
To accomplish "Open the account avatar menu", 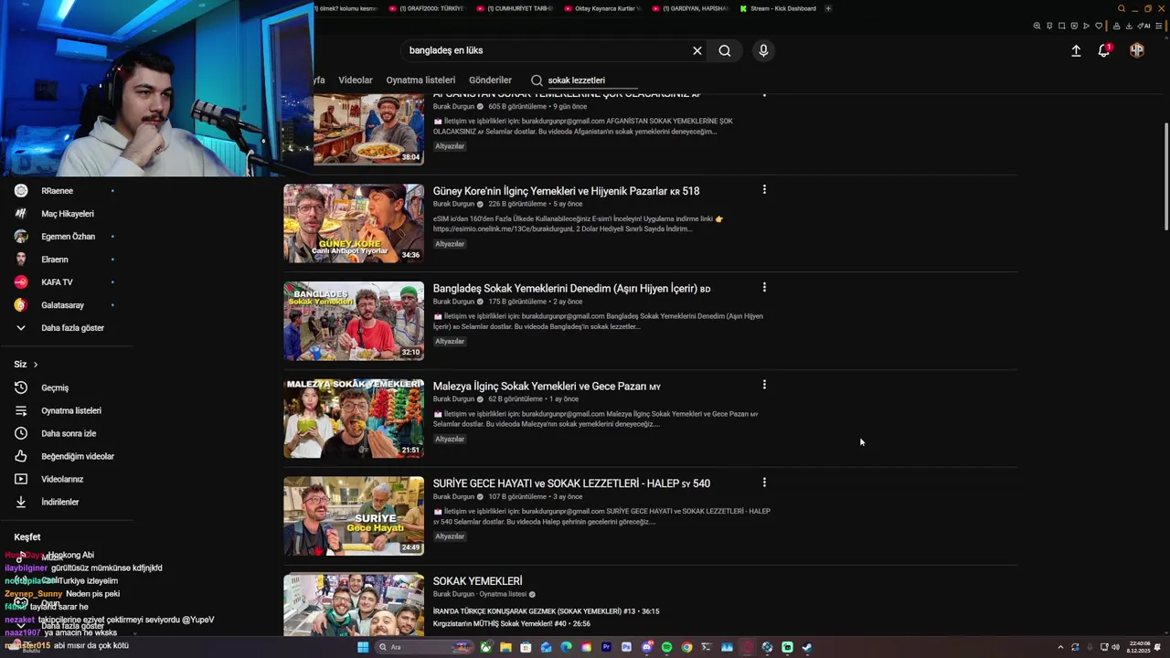I will pyautogui.click(x=1137, y=50).
